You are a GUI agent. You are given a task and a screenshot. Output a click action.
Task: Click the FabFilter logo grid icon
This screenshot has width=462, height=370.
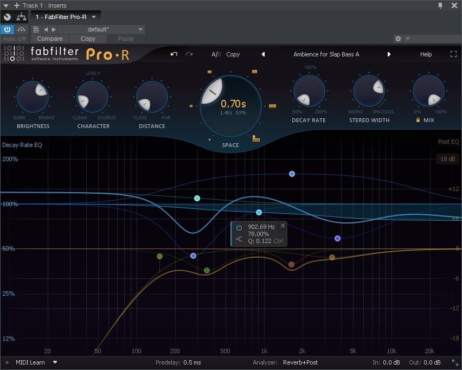tap(14, 53)
